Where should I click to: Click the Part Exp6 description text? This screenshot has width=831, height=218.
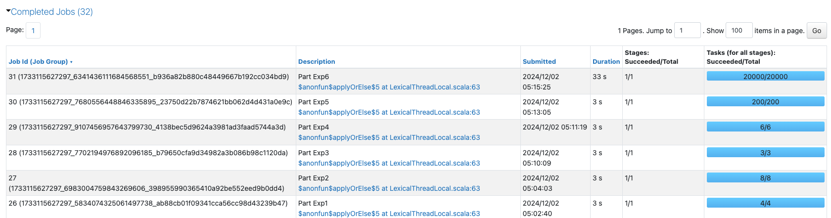click(314, 77)
